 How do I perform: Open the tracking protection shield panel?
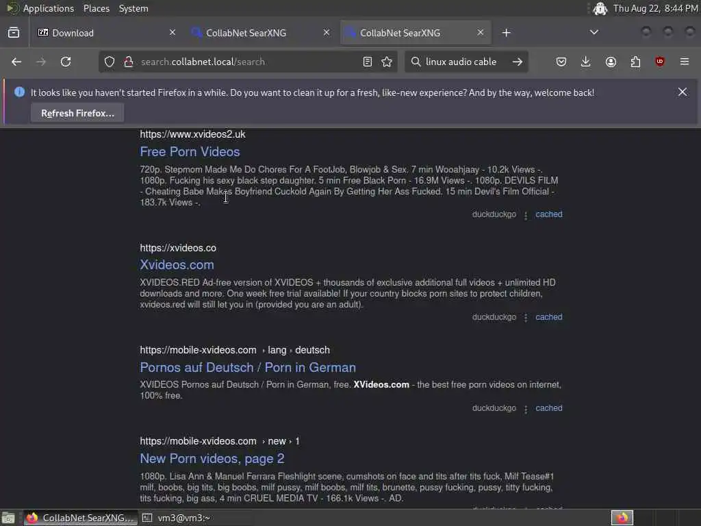point(110,62)
